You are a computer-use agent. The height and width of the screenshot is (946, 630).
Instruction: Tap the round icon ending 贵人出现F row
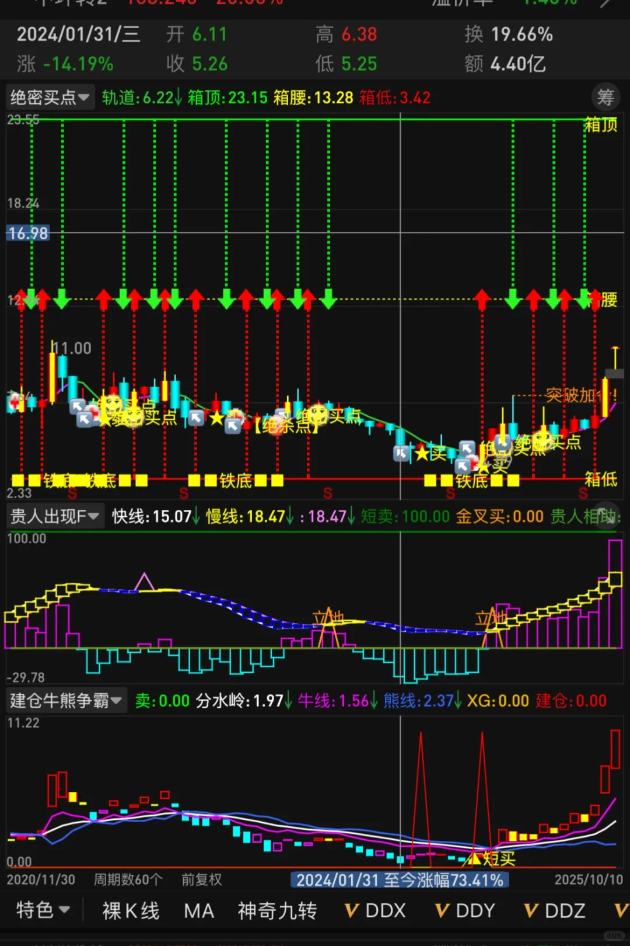point(606,514)
